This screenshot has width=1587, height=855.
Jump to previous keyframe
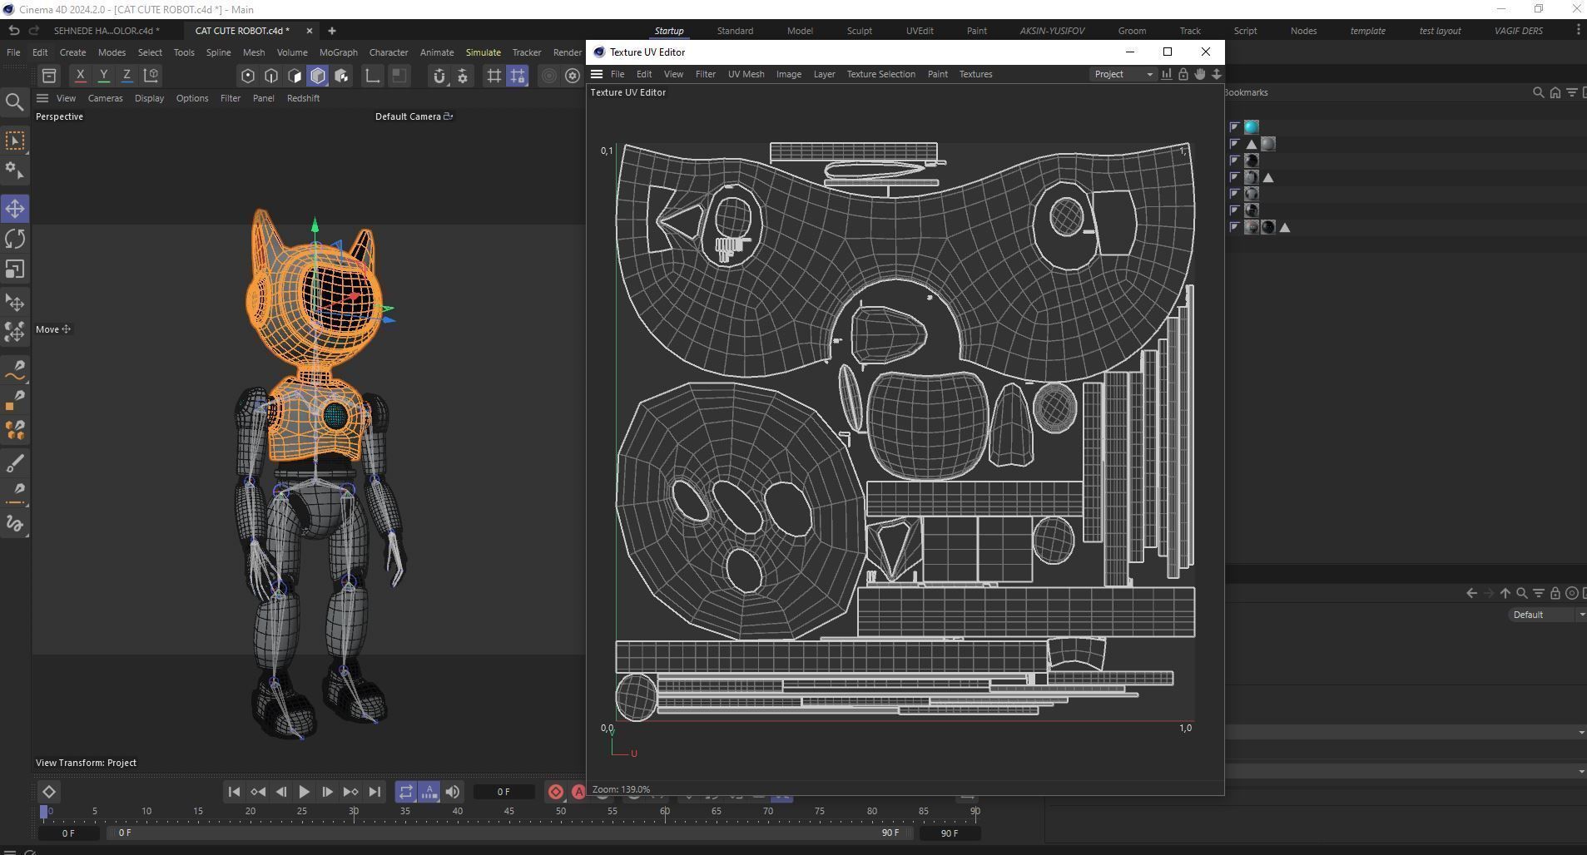(x=258, y=792)
